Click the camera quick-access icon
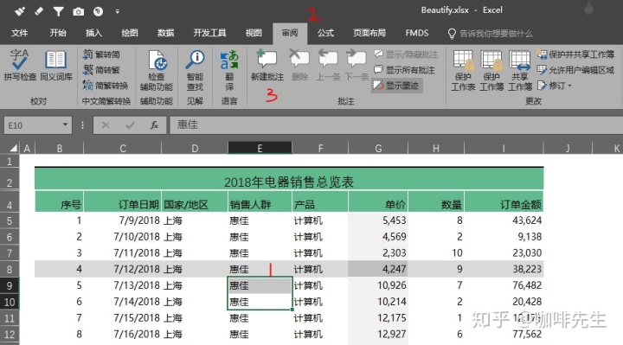 click(78, 12)
